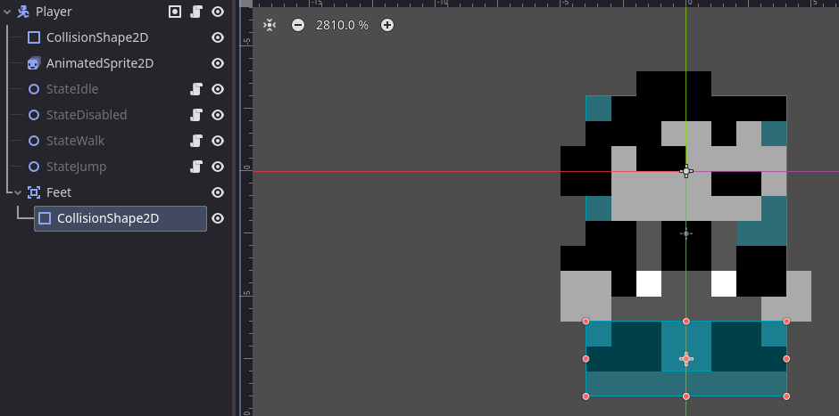Image resolution: width=839 pixels, height=416 pixels.
Task: Open the StateWalk script
Action: tap(196, 141)
